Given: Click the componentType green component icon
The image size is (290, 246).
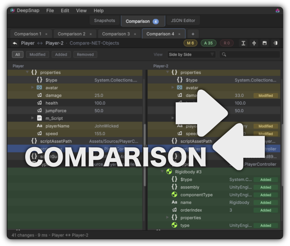Looking at the screenshot, I should coord(174,194).
